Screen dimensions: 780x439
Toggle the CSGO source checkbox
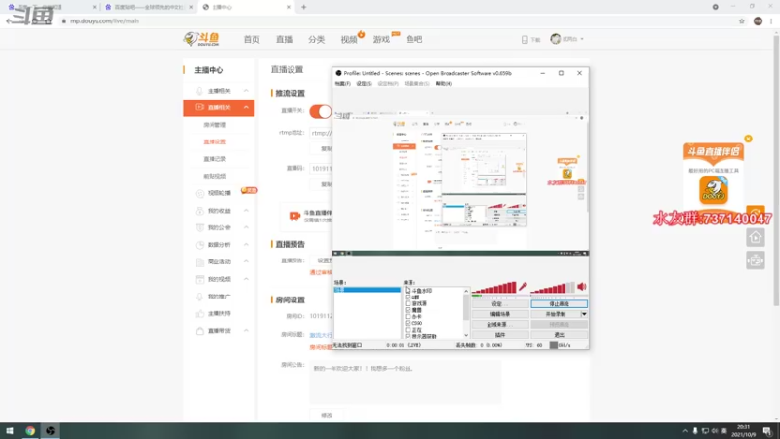click(408, 323)
